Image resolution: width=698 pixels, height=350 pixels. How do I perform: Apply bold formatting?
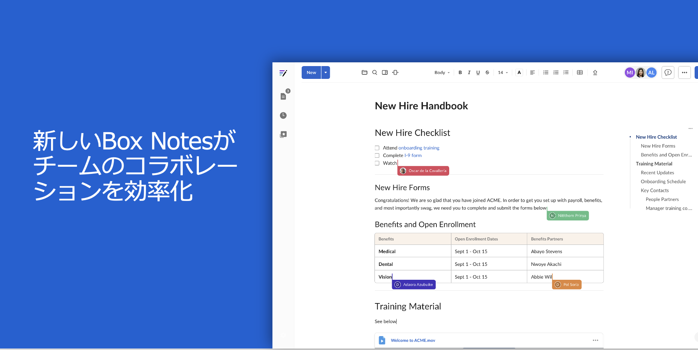[x=460, y=72]
